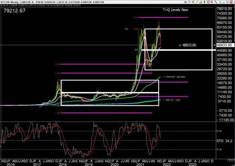Click the 2018 year label on time axis
The height and width of the screenshot is (166, 235).
tap(63, 164)
